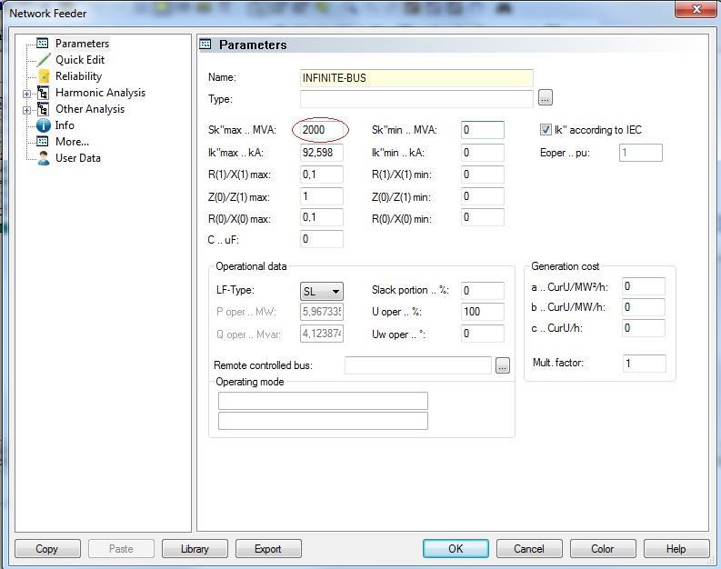721x569 pixels.
Task: Click the Copy button
Action: click(x=47, y=549)
